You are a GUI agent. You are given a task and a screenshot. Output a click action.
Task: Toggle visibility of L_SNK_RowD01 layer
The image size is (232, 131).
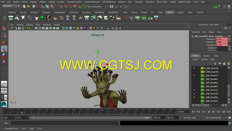point(194,97)
